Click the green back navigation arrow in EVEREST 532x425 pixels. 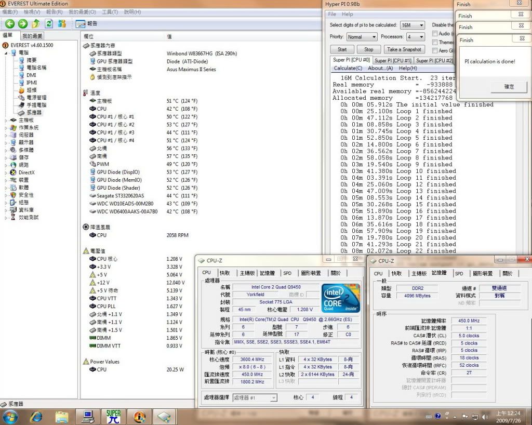coord(10,23)
